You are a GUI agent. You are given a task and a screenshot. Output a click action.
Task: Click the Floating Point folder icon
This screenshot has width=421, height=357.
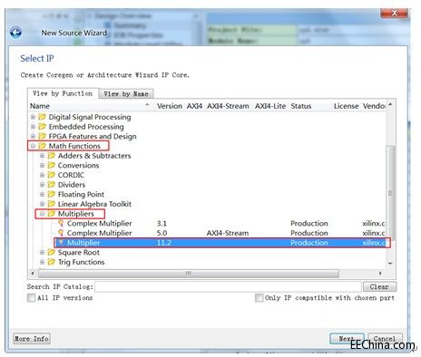(x=52, y=194)
